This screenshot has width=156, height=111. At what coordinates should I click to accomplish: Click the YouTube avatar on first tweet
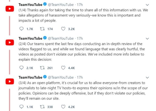(x=10, y=9)
